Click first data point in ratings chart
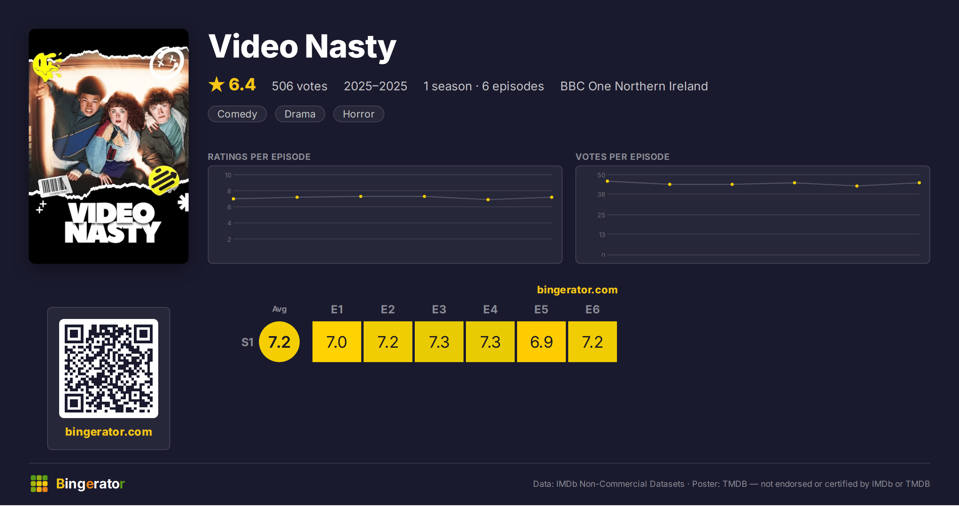 coord(233,199)
